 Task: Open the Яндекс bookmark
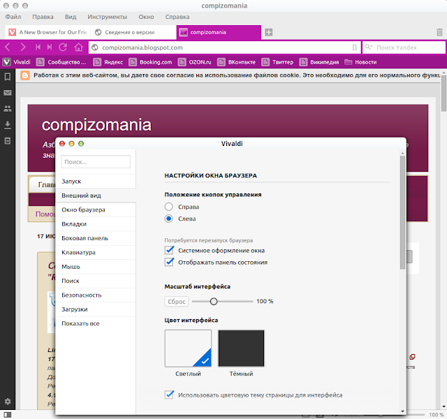click(x=108, y=62)
